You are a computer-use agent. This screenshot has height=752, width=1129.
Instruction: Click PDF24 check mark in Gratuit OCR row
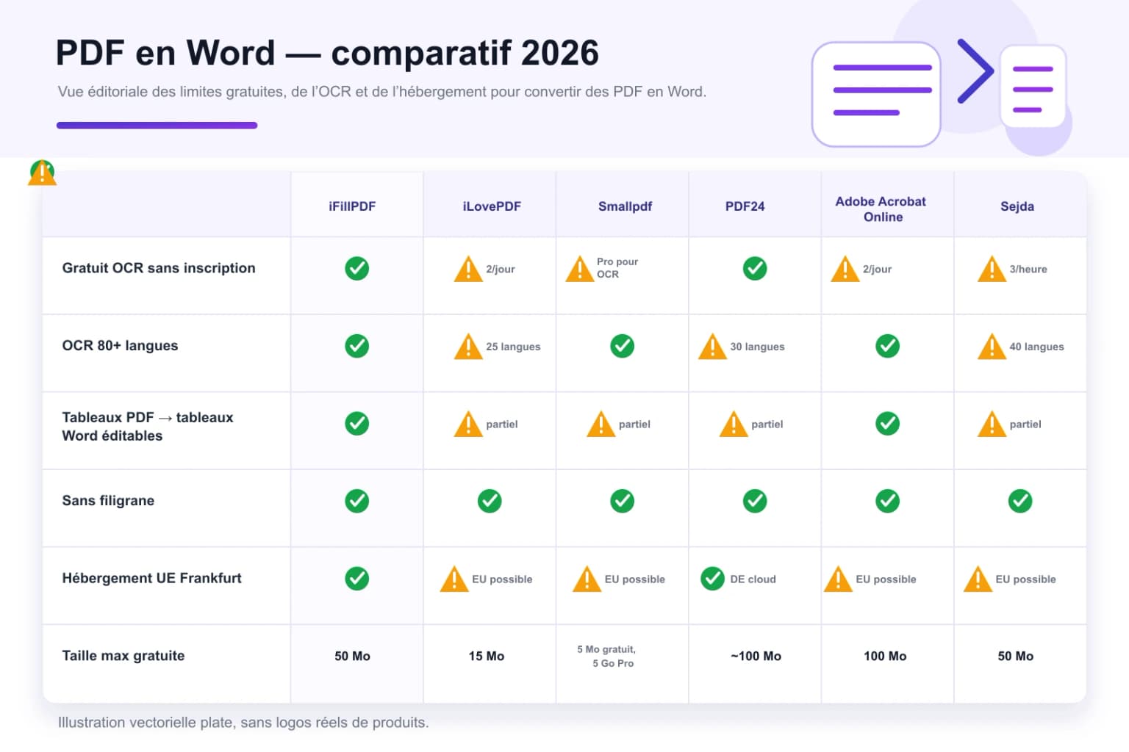(x=755, y=268)
